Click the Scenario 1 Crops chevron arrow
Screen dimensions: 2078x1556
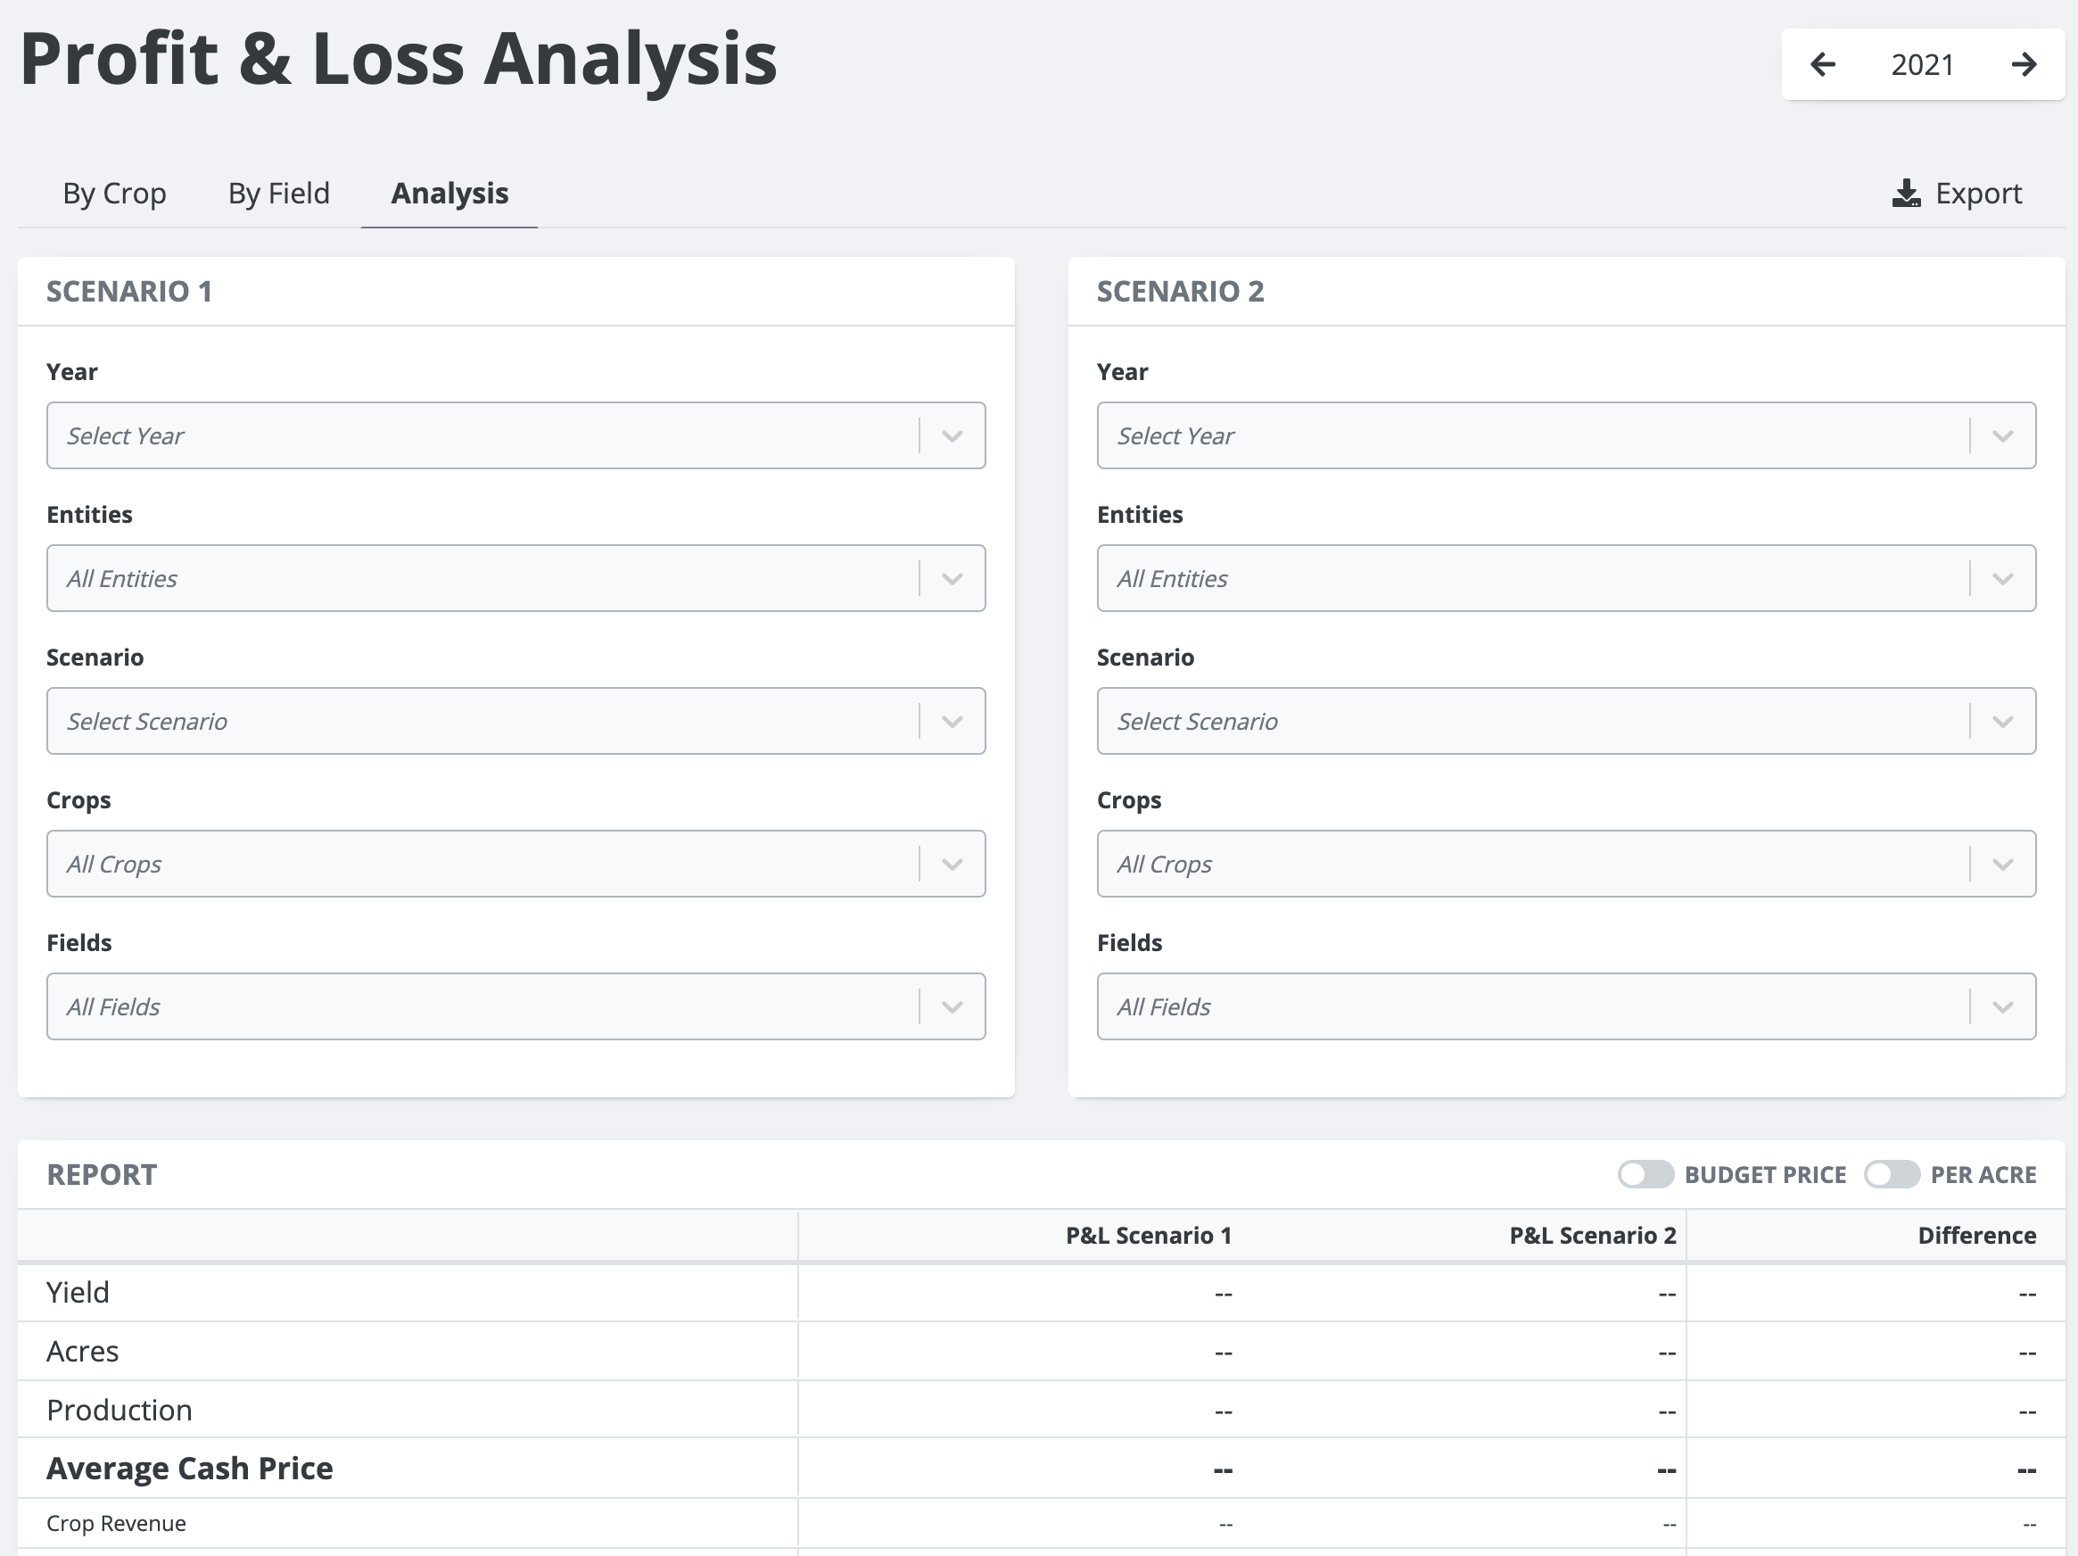coord(952,865)
